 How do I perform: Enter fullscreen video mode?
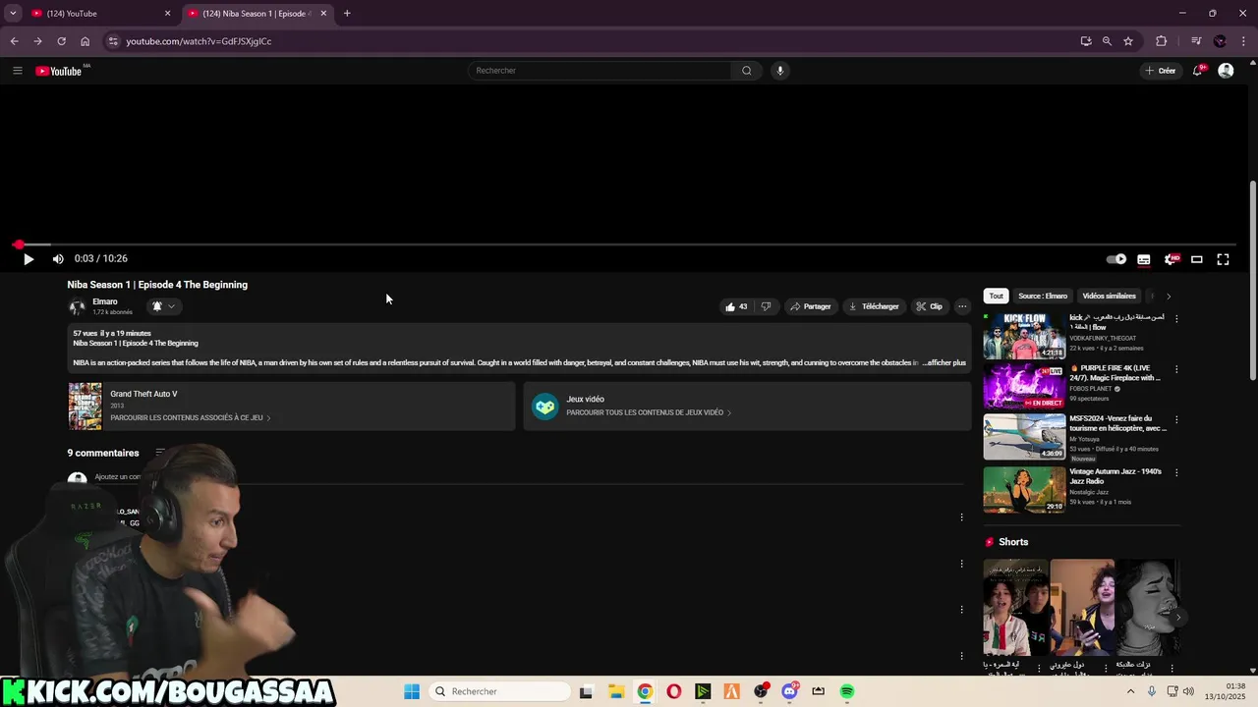click(1224, 259)
